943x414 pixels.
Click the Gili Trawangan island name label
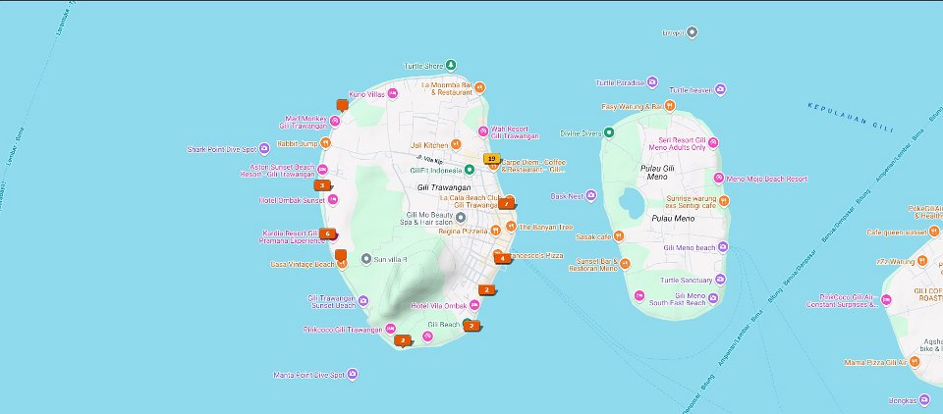click(444, 187)
